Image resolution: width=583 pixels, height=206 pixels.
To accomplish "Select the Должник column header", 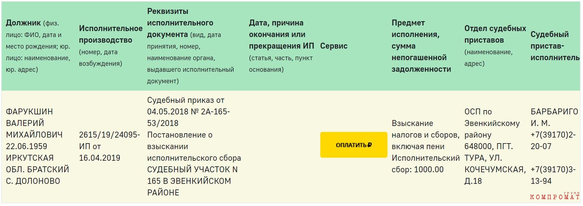I will (38, 46).
